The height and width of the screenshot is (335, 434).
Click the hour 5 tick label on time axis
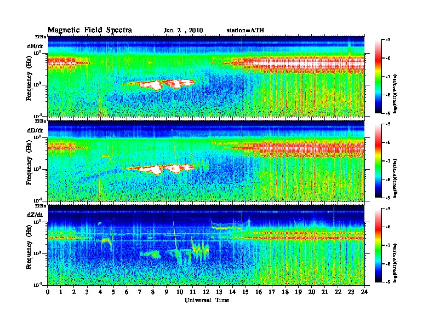coord(113,292)
